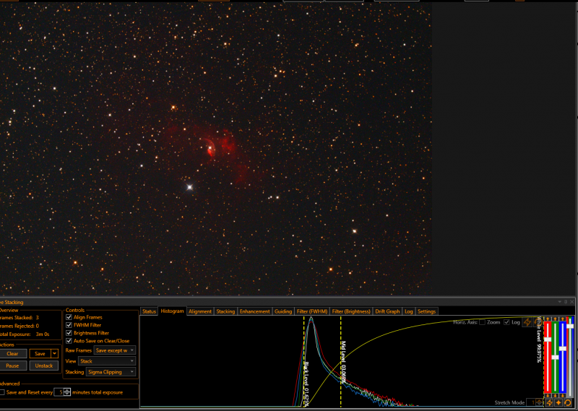Open the Alignment tab
Viewport: 578px width, 411px height.
(x=200, y=311)
